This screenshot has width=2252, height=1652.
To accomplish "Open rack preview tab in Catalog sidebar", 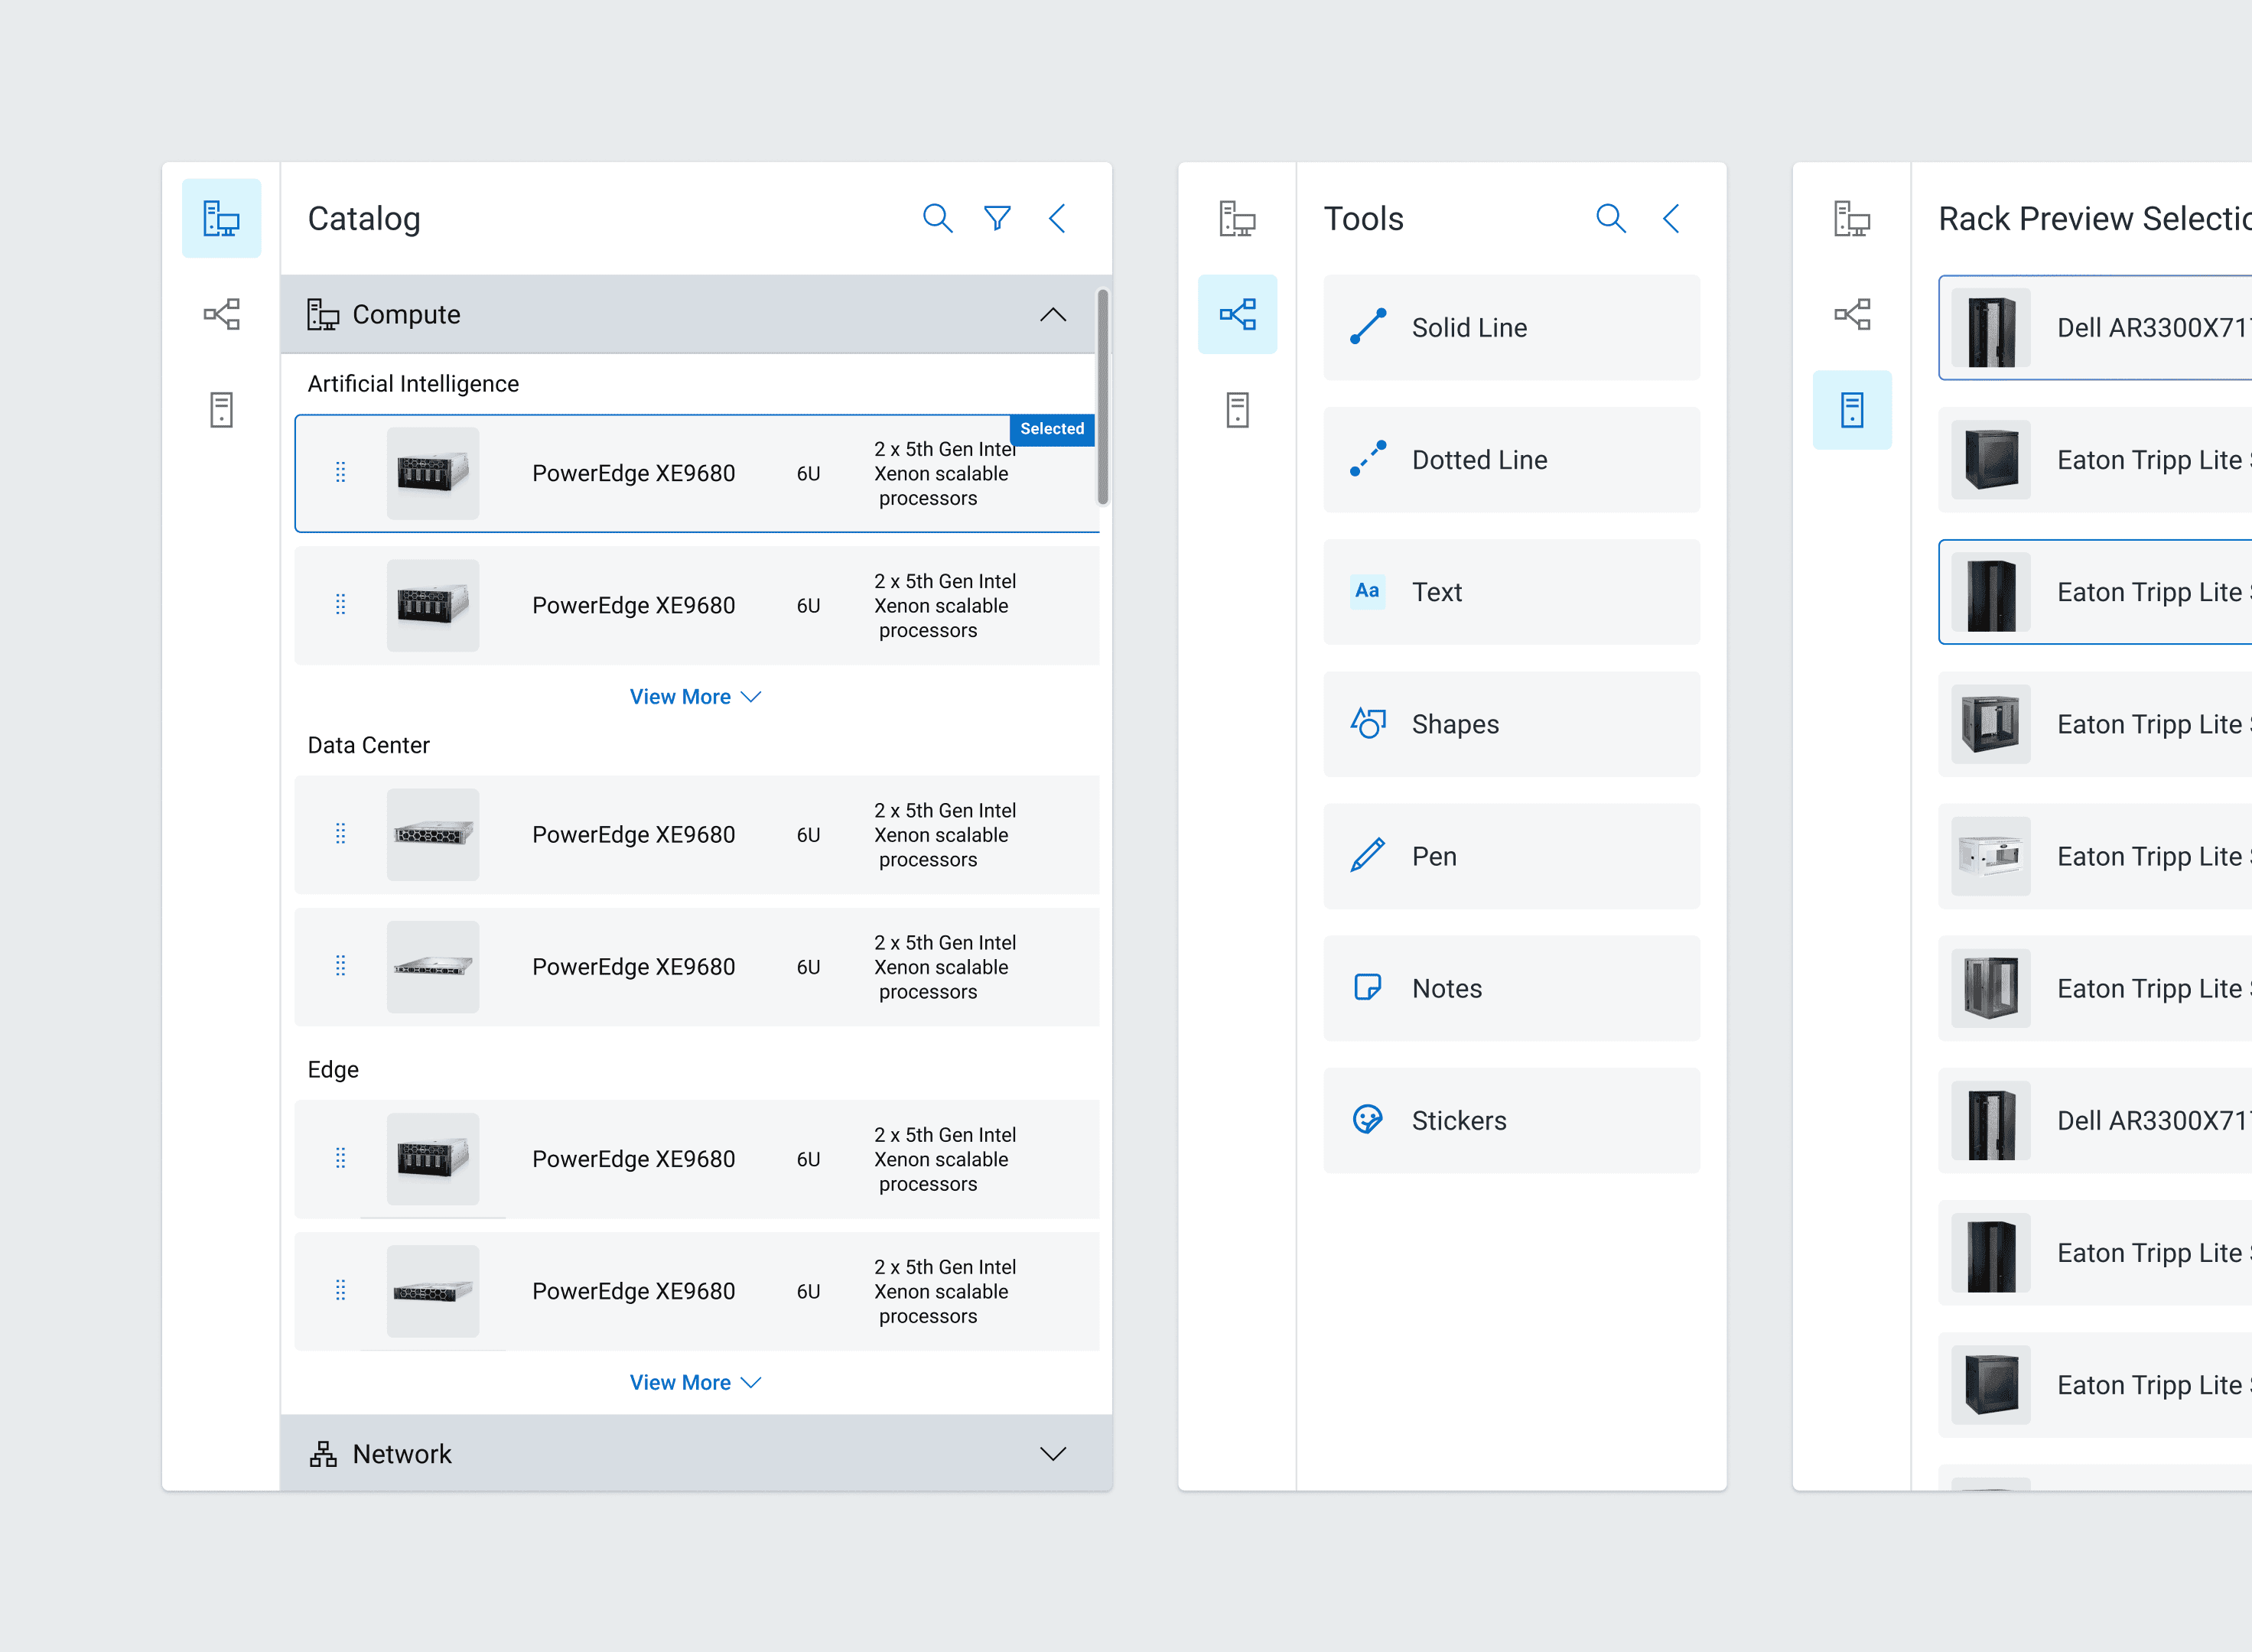I will click(221, 410).
